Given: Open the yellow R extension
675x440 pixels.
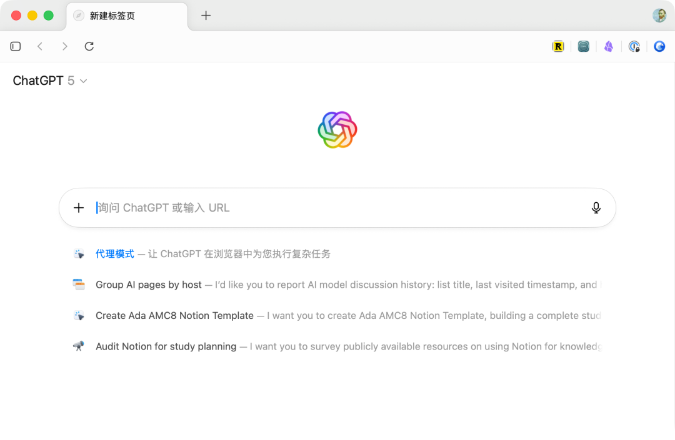Looking at the screenshot, I should click(558, 46).
